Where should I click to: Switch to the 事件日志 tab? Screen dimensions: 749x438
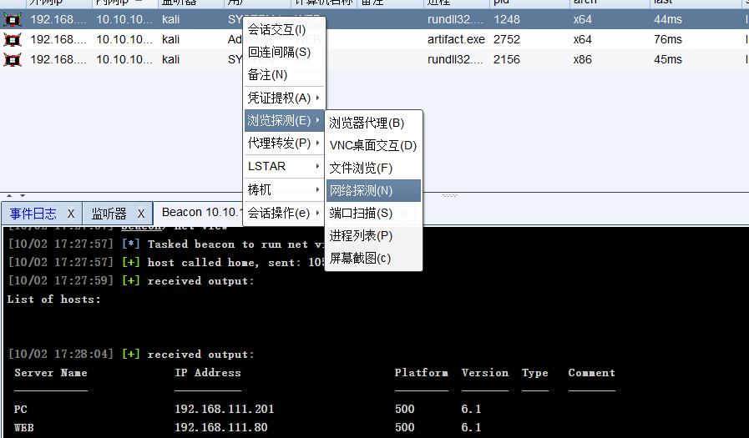[x=33, y=214]
